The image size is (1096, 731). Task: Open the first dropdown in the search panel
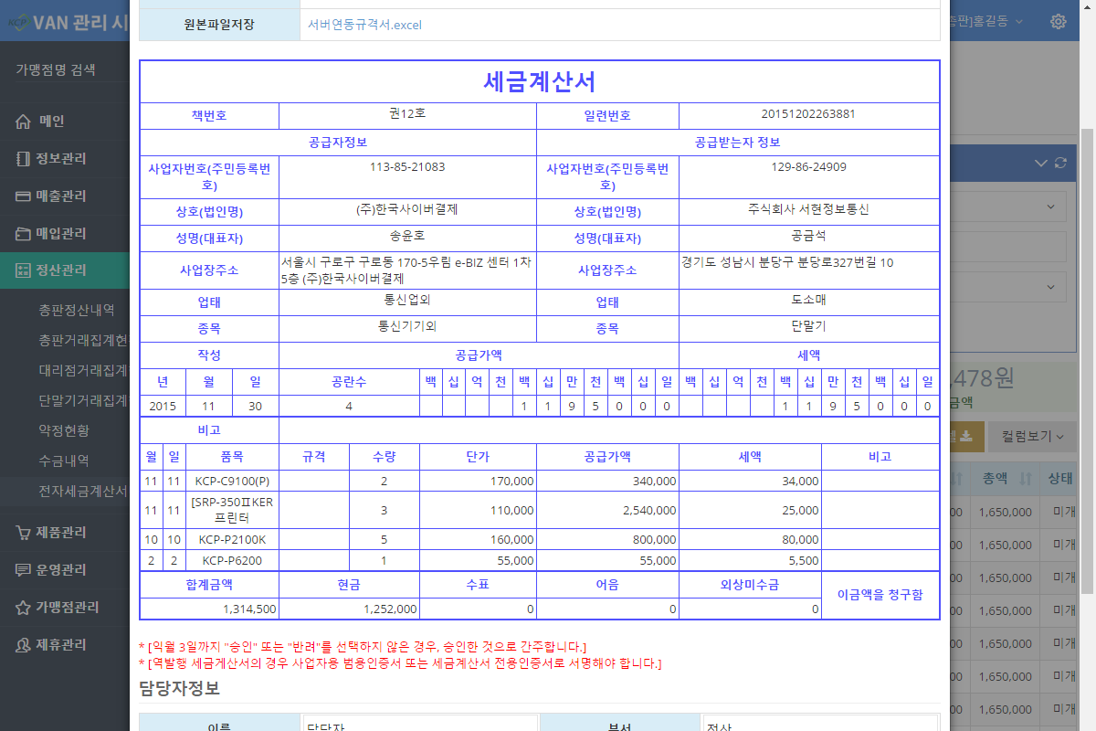tap(1008, 207)
